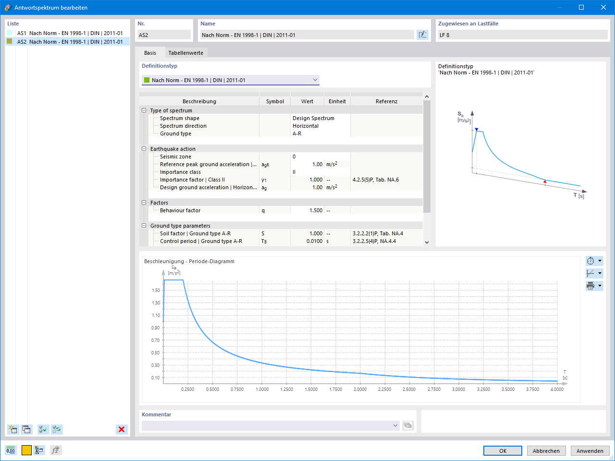
Task: Click the Wert column header
Action: [x=307, y=101]
